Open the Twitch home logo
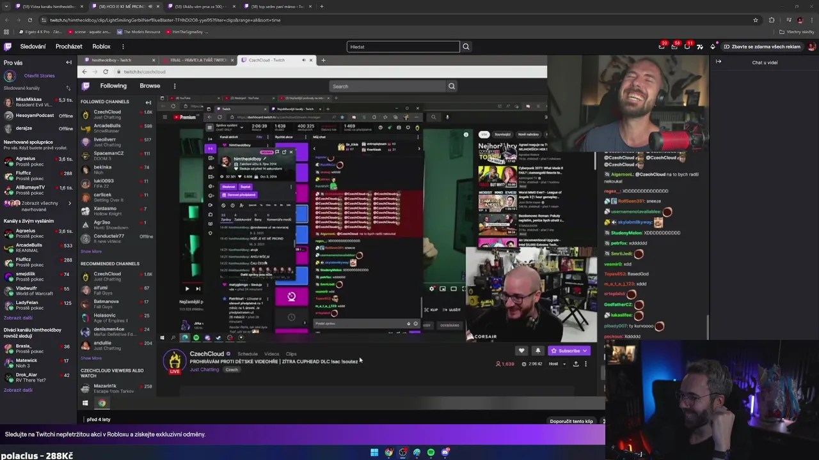This screenshot has width=819, height=460. click(8, 47)
